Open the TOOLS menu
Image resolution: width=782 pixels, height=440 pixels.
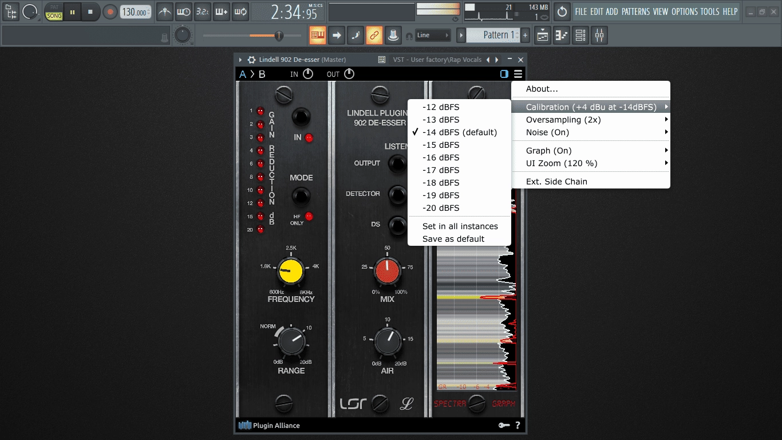(710, 11)
